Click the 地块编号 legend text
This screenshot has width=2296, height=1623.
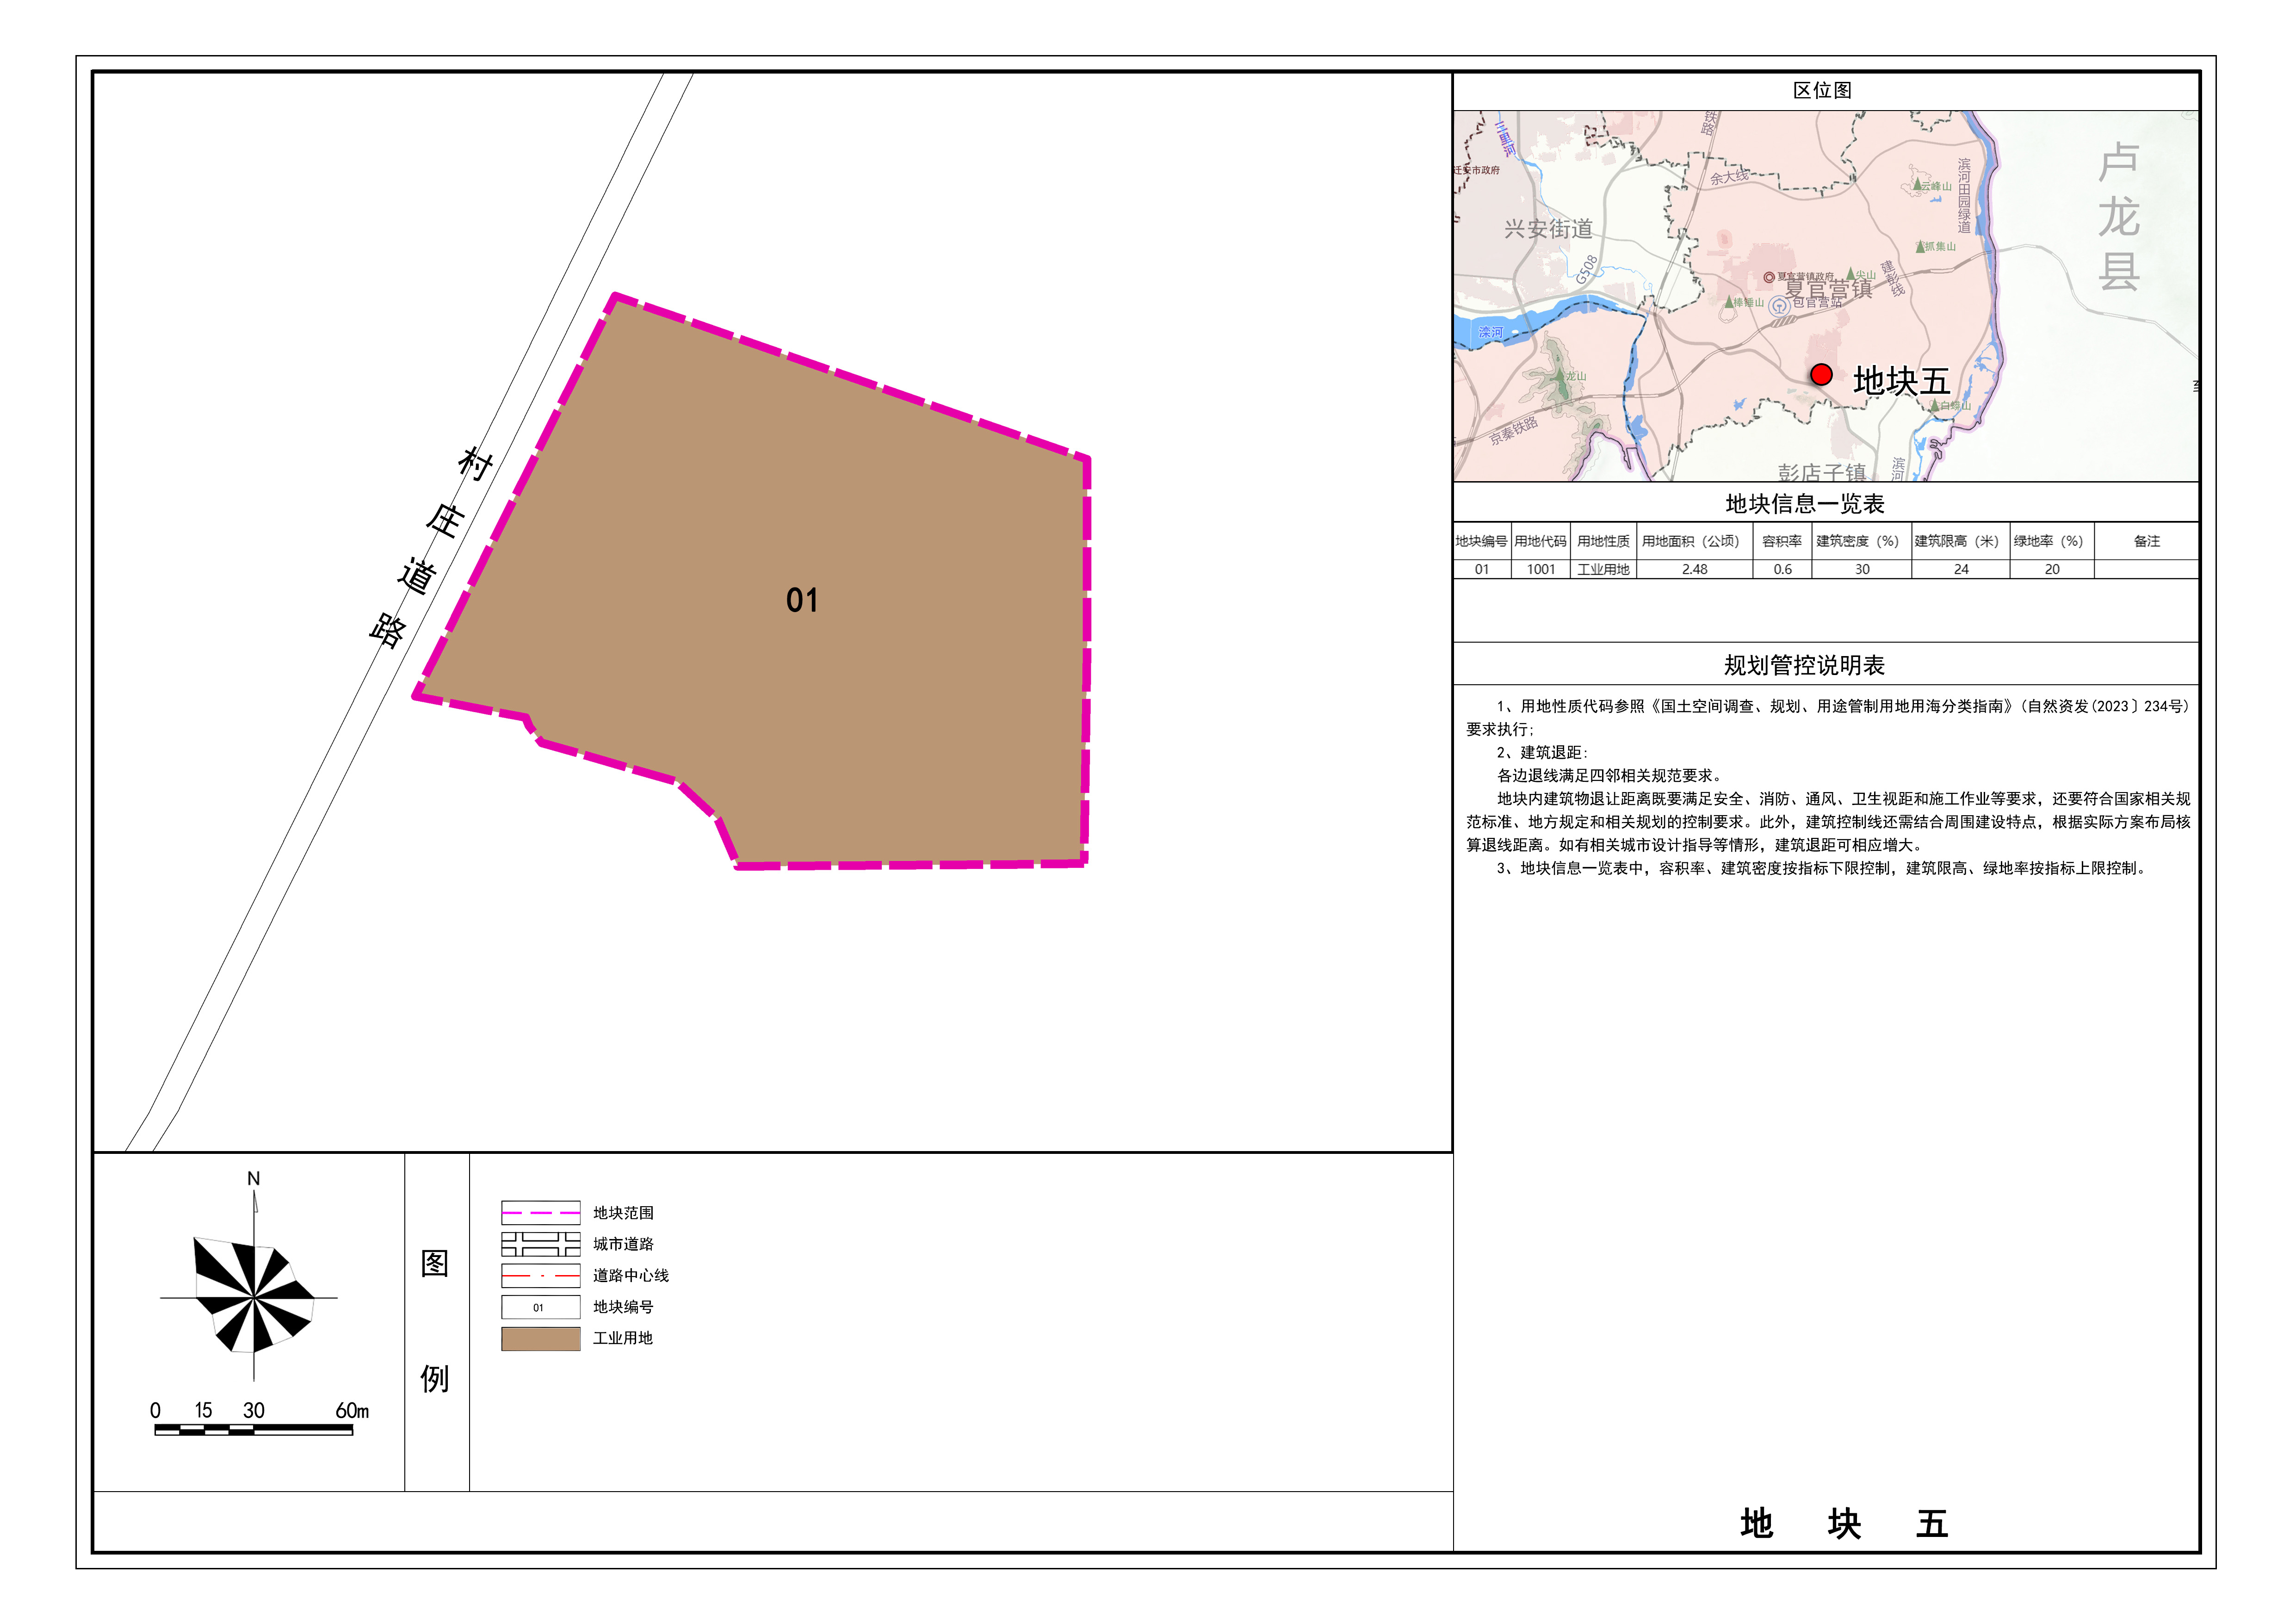pos(623,1306)
